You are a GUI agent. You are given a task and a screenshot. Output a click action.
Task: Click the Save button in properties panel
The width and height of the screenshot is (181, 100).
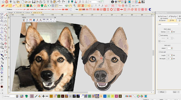175,92
